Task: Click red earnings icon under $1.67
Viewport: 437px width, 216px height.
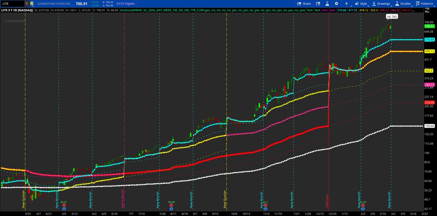Action: tap(363, 205)
